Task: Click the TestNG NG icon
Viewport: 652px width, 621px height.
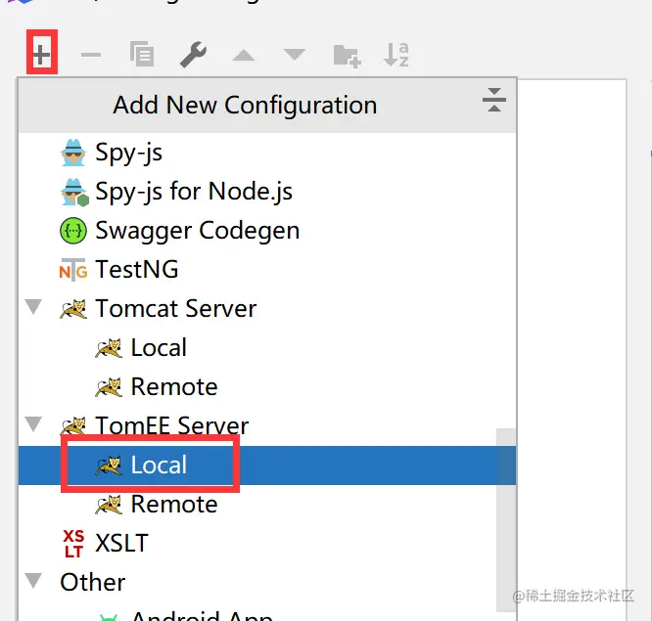Action: (x=73, y=270)
